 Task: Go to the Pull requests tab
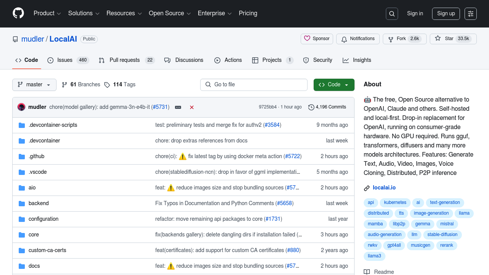[x=126, y=60]
